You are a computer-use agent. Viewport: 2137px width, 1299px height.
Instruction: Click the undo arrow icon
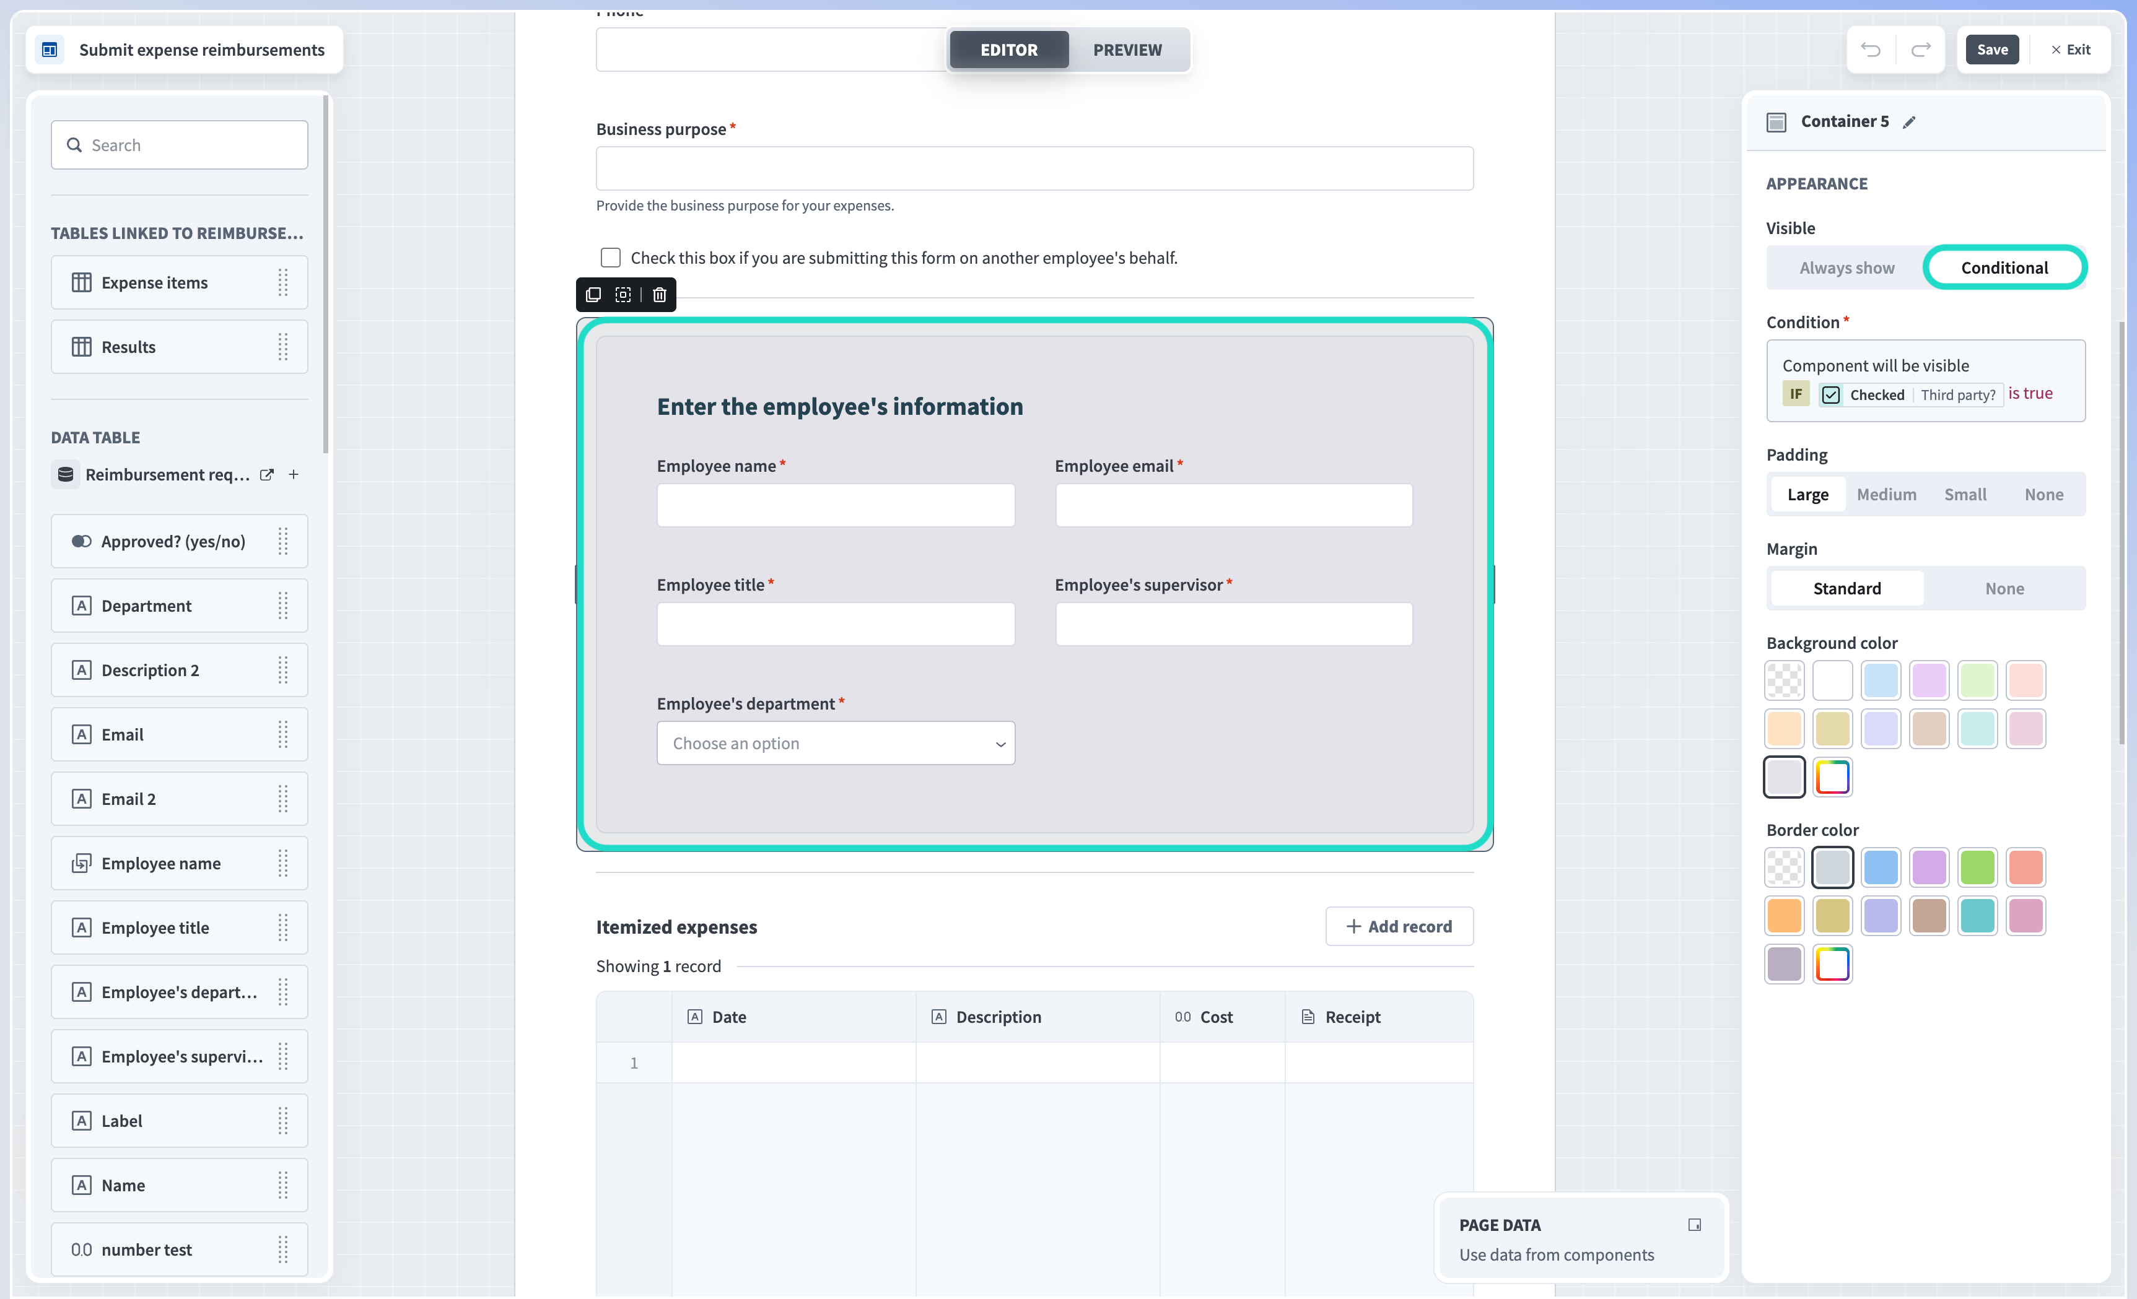click(x=1871, y=50)
